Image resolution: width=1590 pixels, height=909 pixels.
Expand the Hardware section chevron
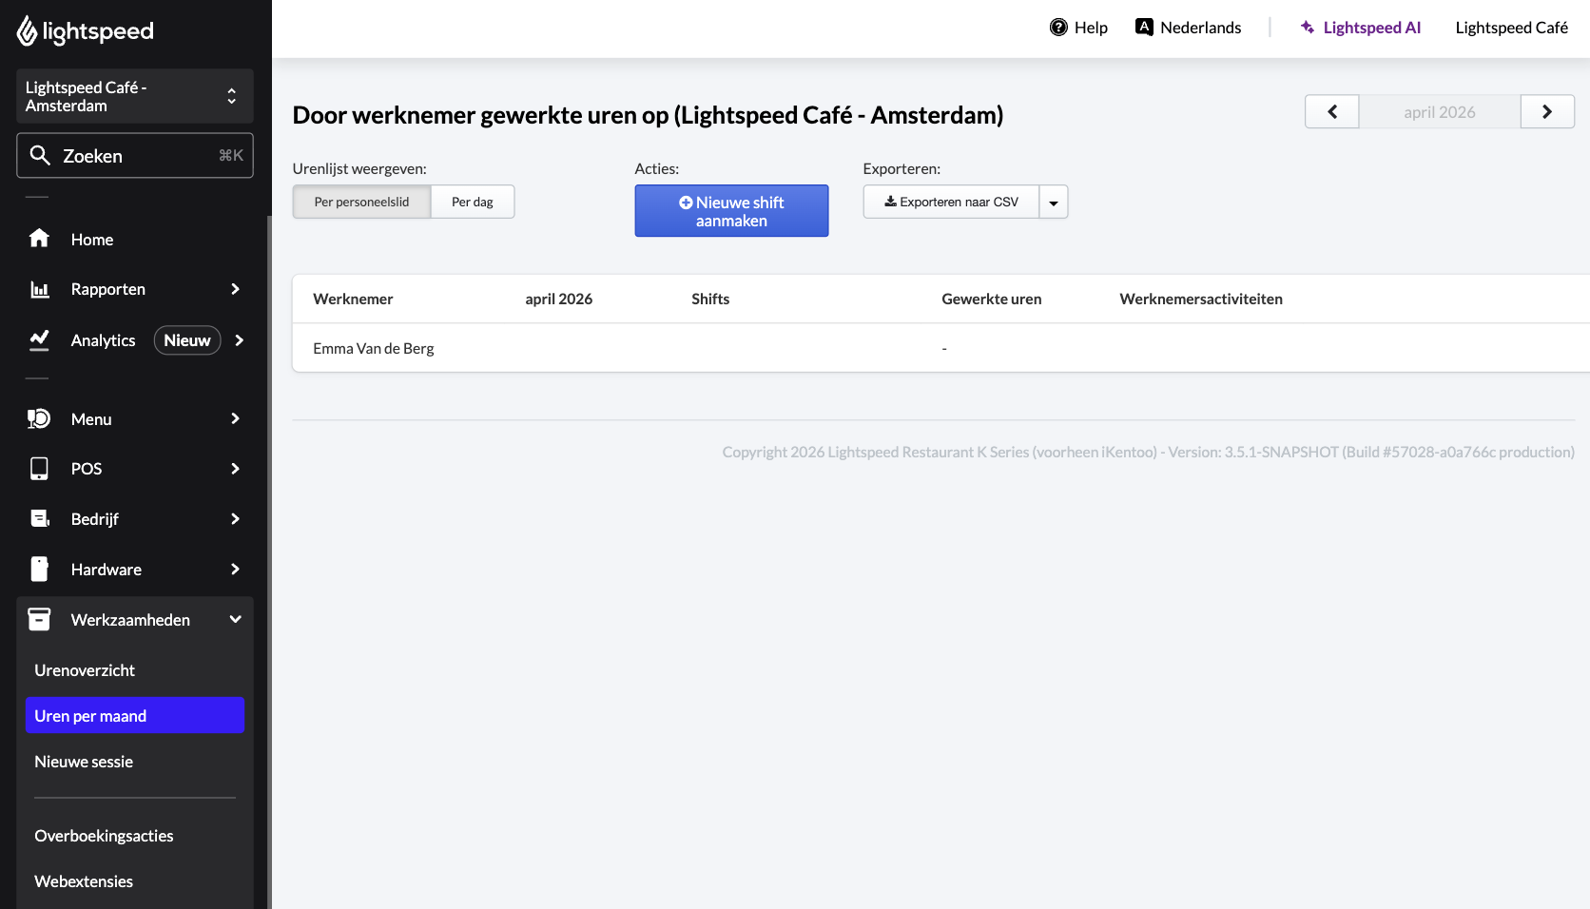[x=235, y=570]
